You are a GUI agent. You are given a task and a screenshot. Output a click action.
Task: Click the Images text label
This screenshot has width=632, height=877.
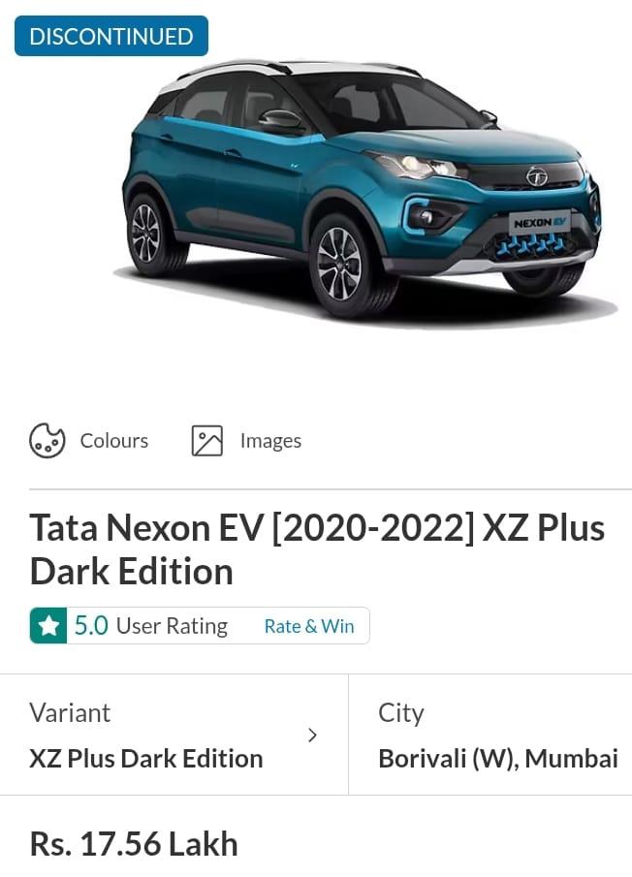tap(270, 441)
